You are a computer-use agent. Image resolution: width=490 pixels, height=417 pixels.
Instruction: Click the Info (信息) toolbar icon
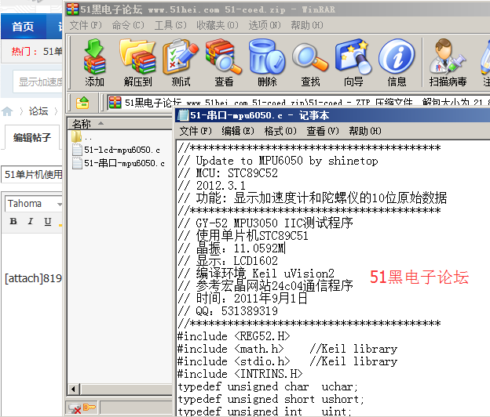397,63
